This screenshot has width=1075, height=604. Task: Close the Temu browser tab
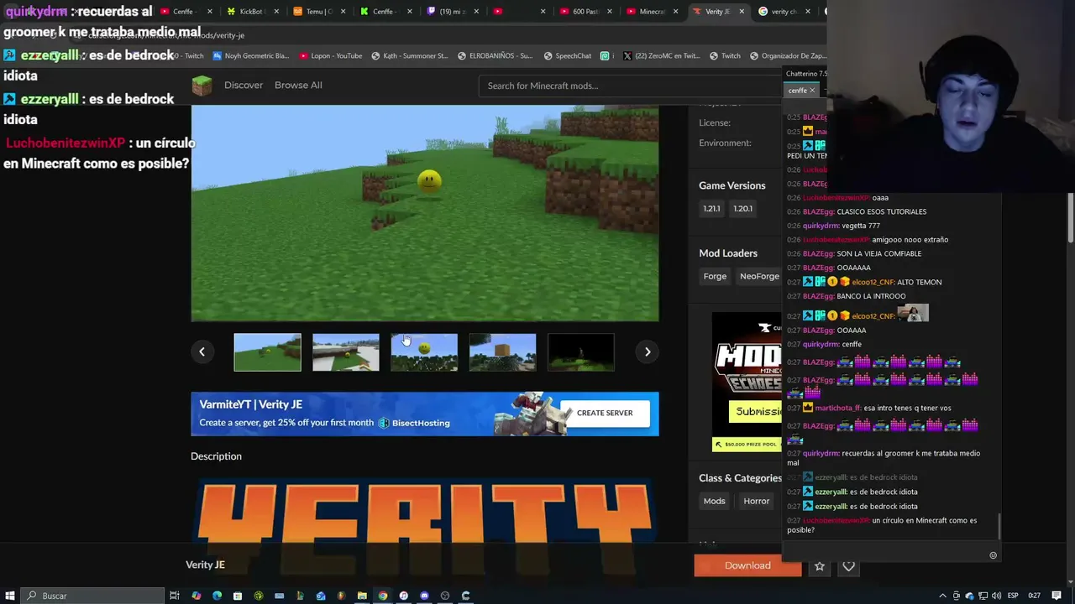coord(343,12)
